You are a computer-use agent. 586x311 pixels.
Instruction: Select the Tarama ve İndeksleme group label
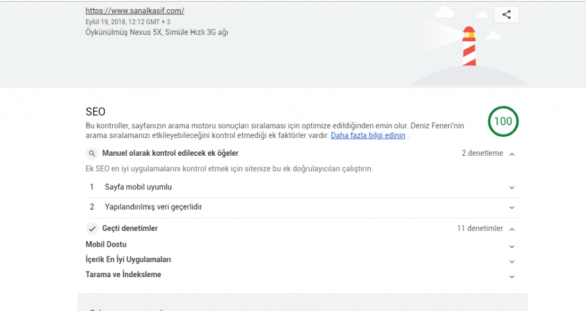pyautogui.click(x=123, y=274)
